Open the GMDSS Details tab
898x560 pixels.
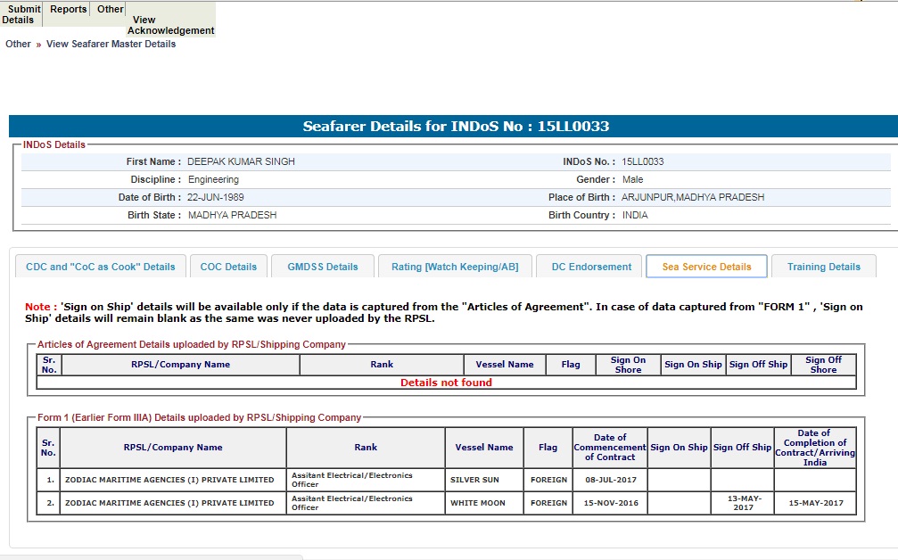(x=322, y=267)
